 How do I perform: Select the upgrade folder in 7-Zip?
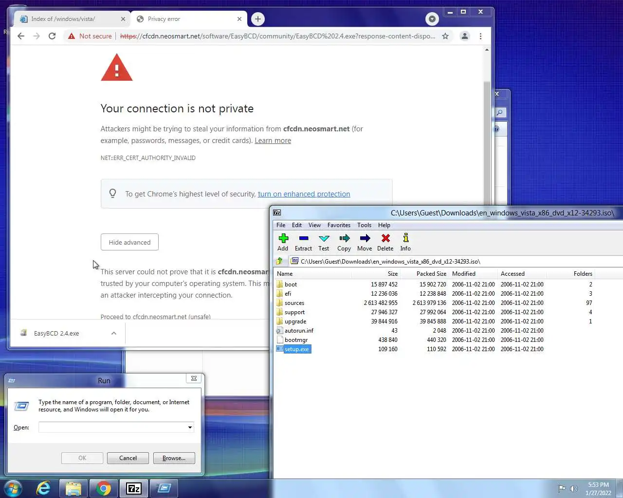coord(295,321)
